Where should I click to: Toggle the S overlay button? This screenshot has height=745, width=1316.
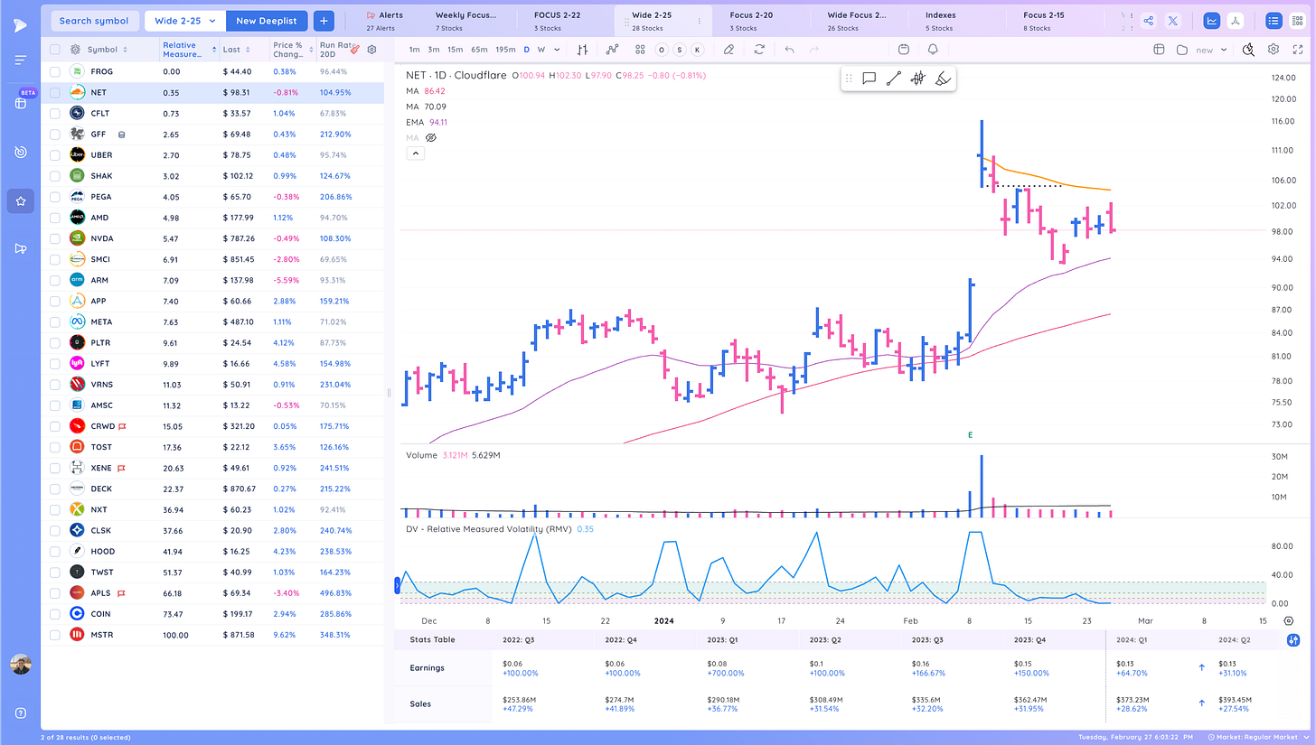pyautogui.click(x=679, y=50)
